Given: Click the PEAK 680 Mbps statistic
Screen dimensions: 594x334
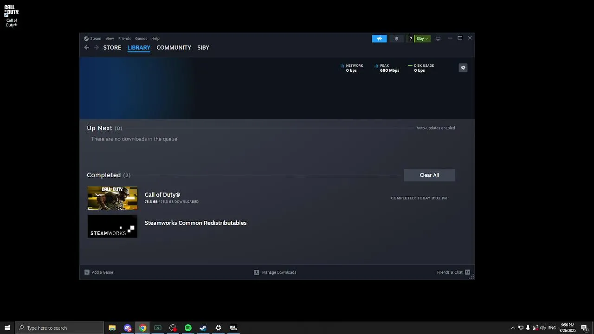Looking at the screenshot, I should click(x=387, y=68).
